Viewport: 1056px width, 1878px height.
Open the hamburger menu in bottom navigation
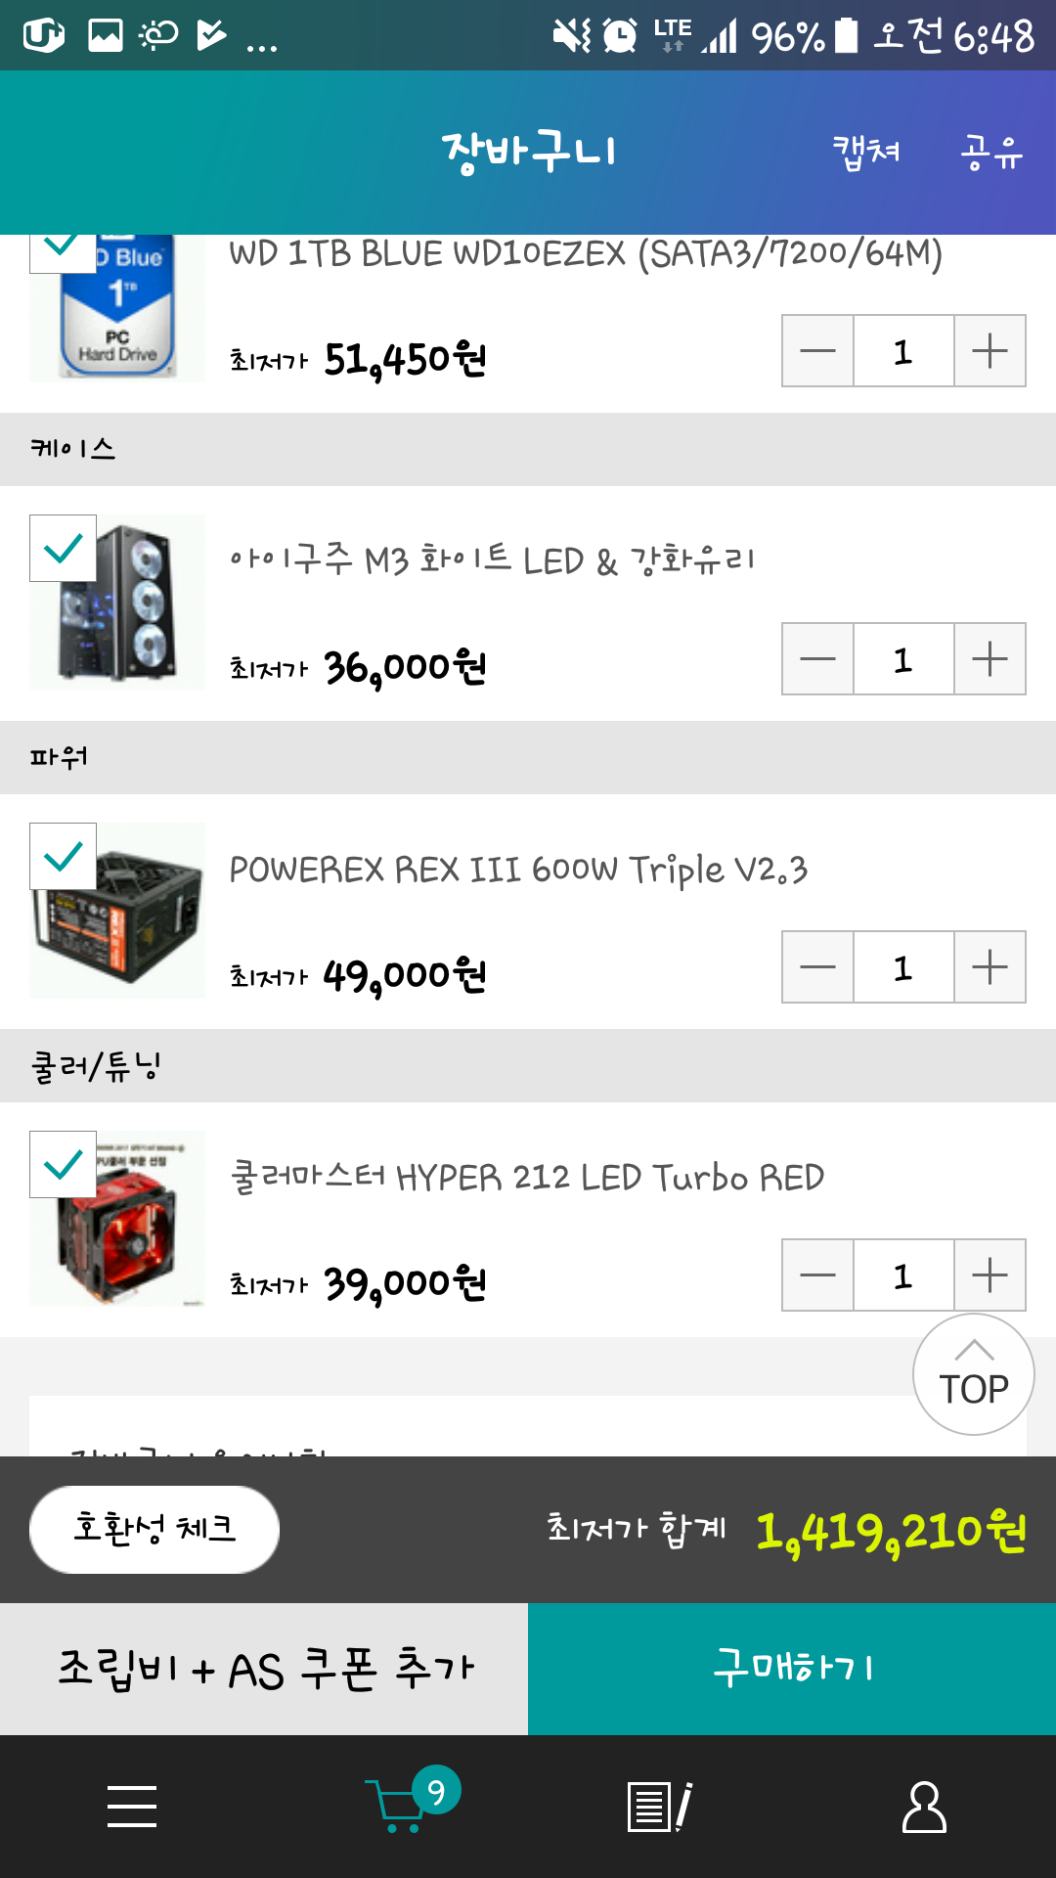point(132,1806)
